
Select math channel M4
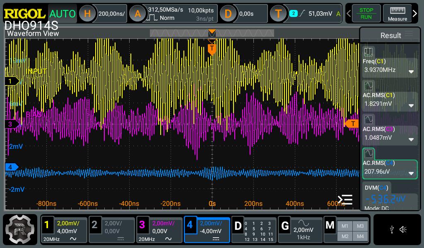pos(360,236)
